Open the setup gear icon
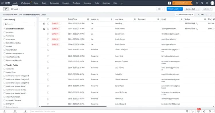Viewport: 215px width, 113px height. coord(207,3)
